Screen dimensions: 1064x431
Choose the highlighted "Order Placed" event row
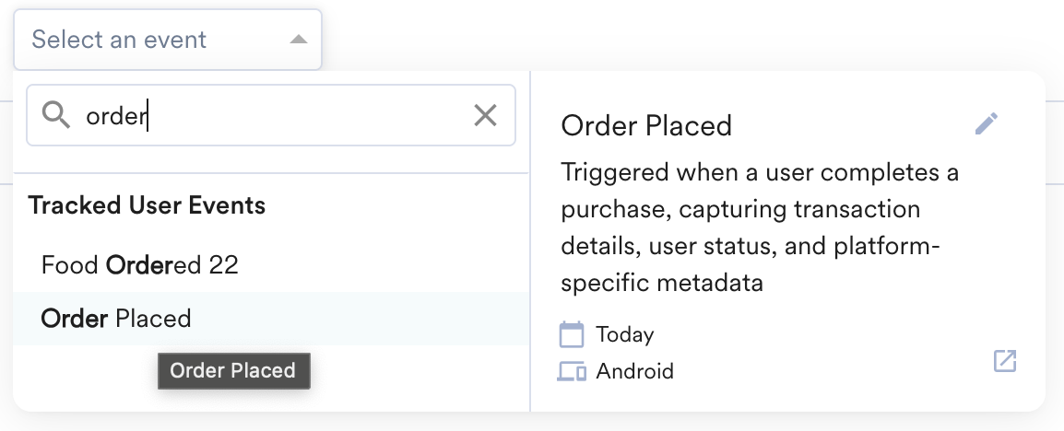coord(116,319)
